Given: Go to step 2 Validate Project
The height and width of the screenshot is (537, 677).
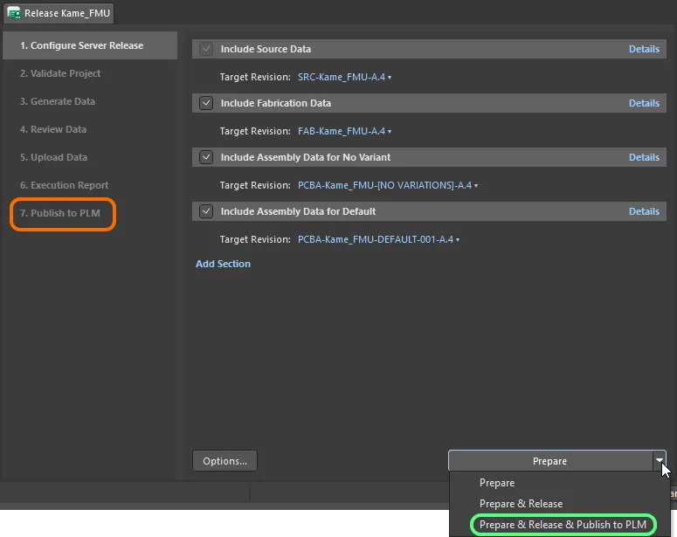Looking at the screenshot, I should (60, 73).
